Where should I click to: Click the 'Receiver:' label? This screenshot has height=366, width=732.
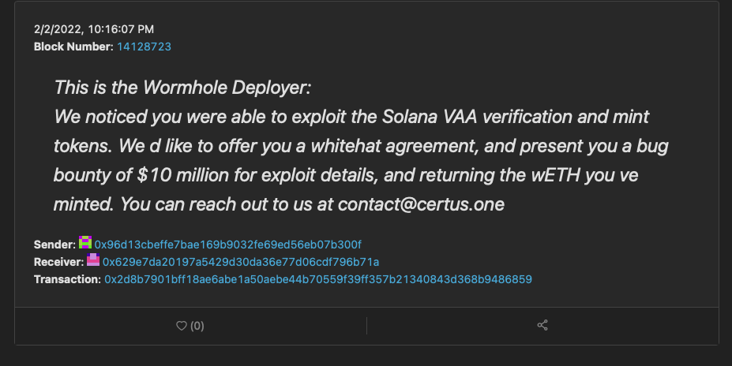click(x=58, y=262)
